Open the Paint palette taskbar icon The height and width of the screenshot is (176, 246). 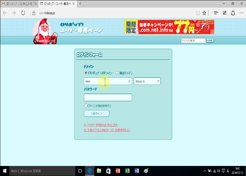click(146, 171)
